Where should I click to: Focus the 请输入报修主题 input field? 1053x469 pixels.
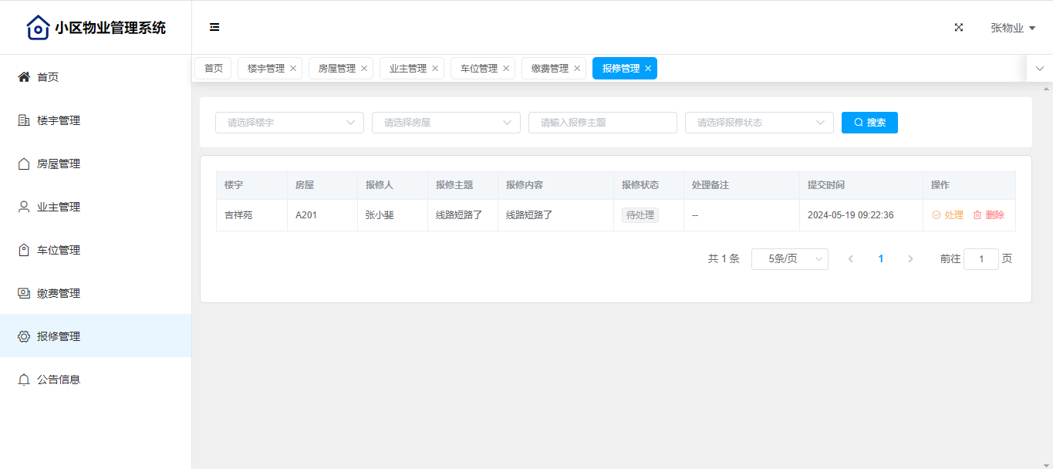coord(602,123)
